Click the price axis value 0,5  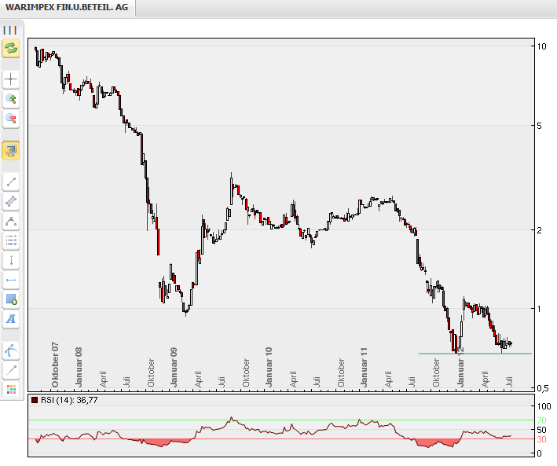[x=542, y=388]
